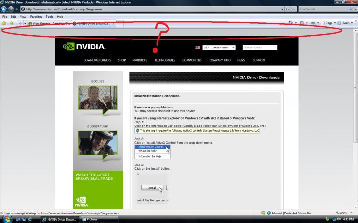Click the Internet zone globe icon
The width and height of the screenshot is (358, 223).
269,213
